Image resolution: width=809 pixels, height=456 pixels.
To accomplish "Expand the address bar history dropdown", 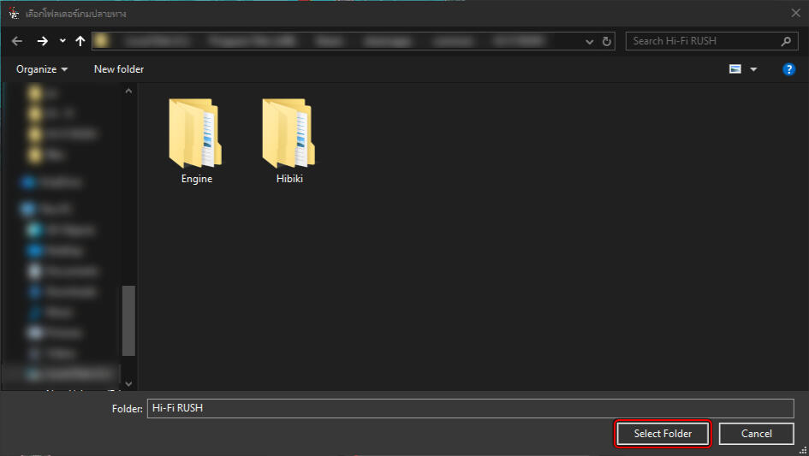I will (x=590, y=41).
